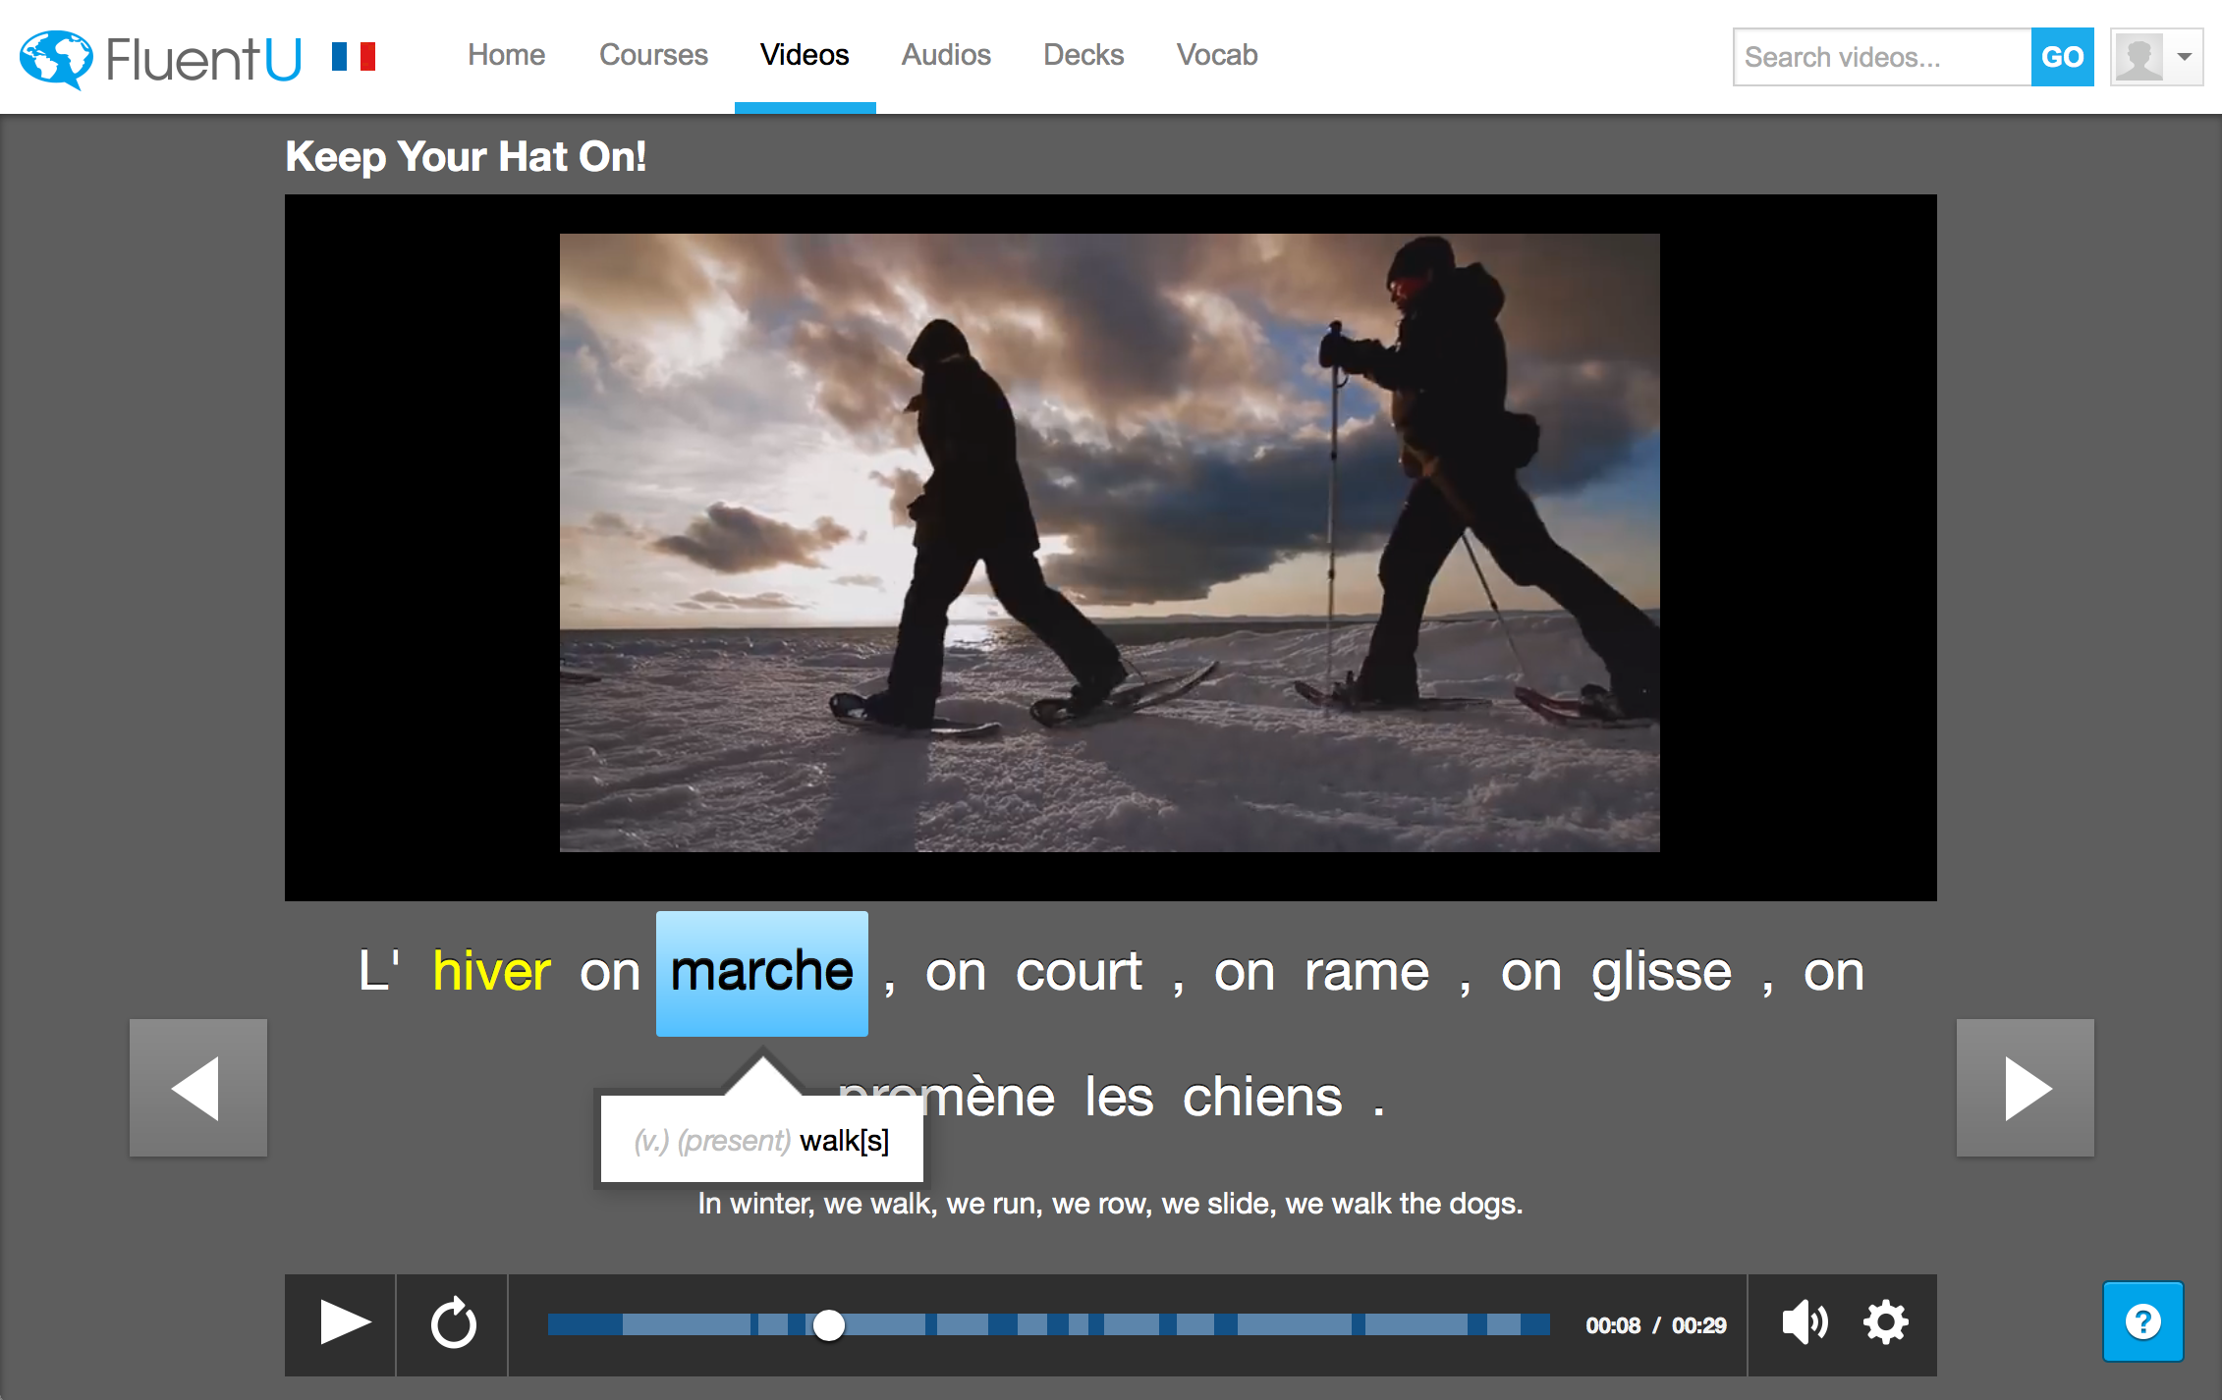2222x1400 pixels.
Task: Open the user profile avatar menu
Action: coord(2156,57)
